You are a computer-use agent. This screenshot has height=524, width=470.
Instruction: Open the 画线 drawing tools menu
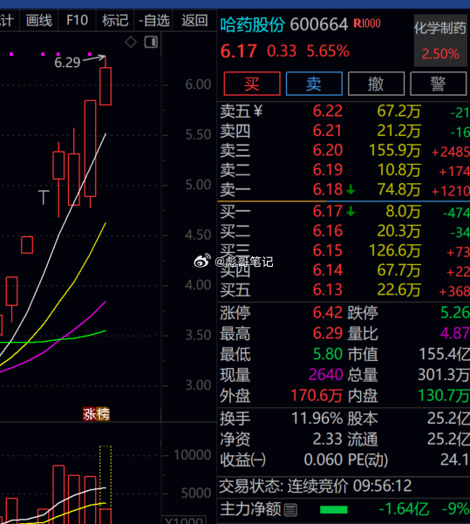(39, 20)
